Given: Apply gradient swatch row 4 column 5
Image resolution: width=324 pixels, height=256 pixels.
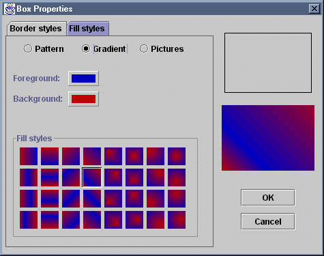Looking at the screenshot, I should coord(113,220).
